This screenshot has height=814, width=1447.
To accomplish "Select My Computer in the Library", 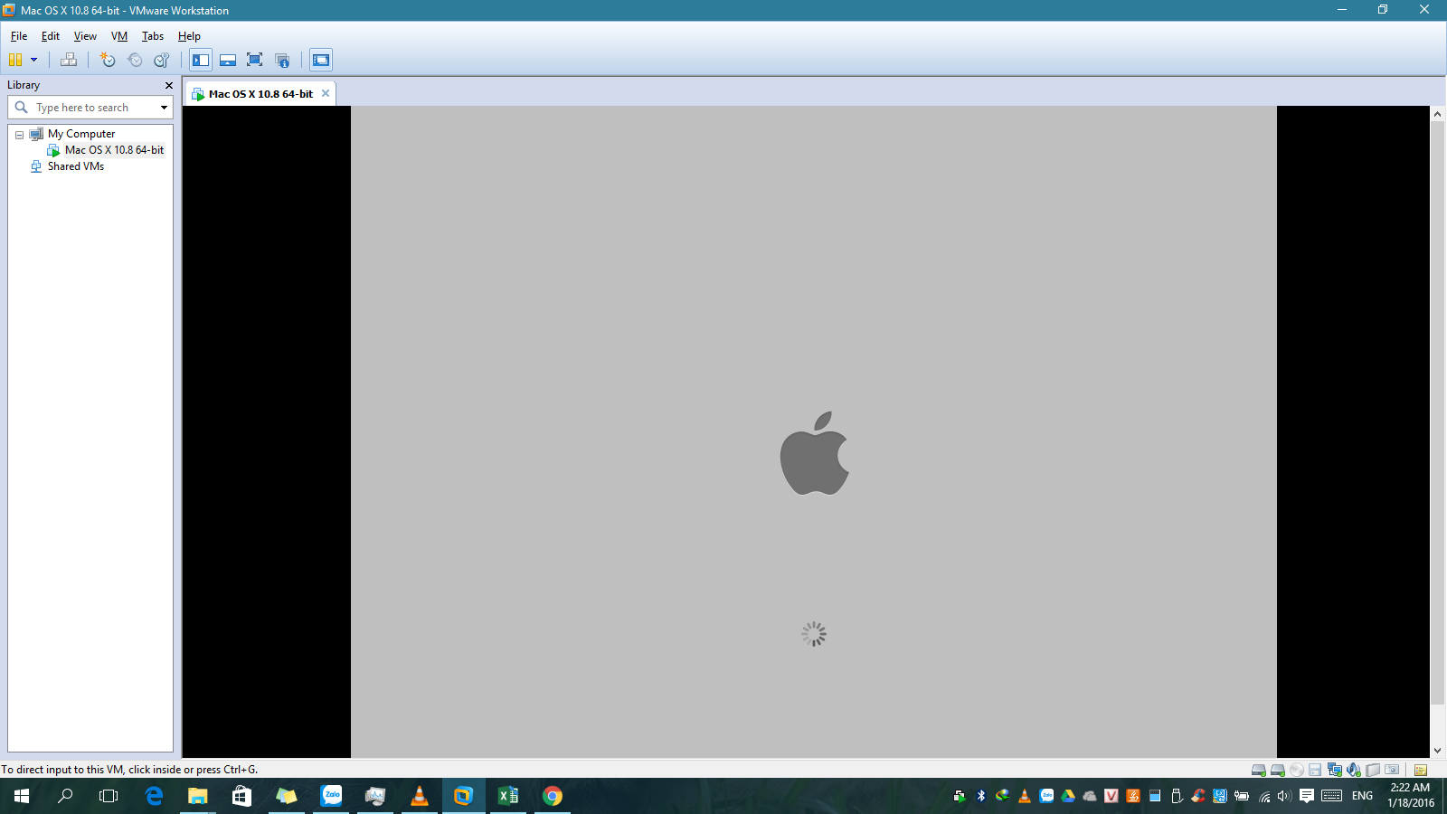I will pos(81,134).
